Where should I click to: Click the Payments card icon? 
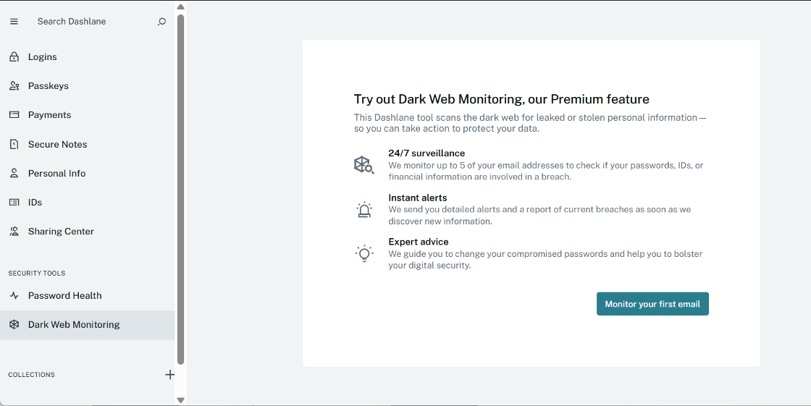14,115
